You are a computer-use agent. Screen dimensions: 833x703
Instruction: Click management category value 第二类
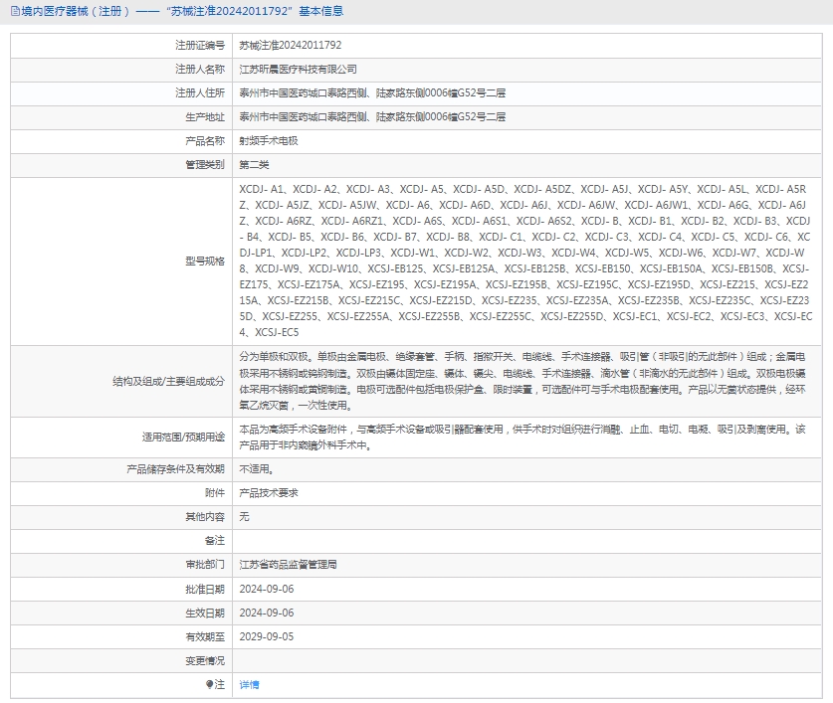pos(255,165)
